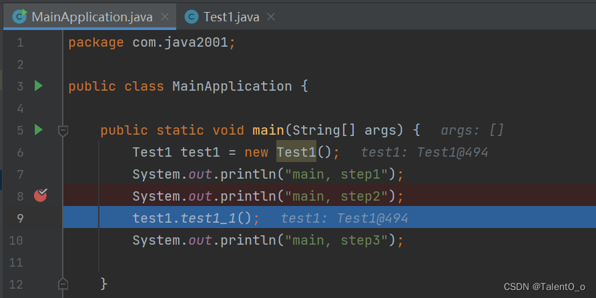
Task: Close the MainApplication.java tab
Action: (165, 17)
